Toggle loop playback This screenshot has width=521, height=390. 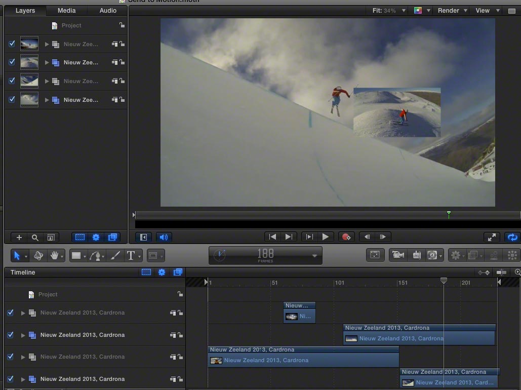[x=512, y=237]
